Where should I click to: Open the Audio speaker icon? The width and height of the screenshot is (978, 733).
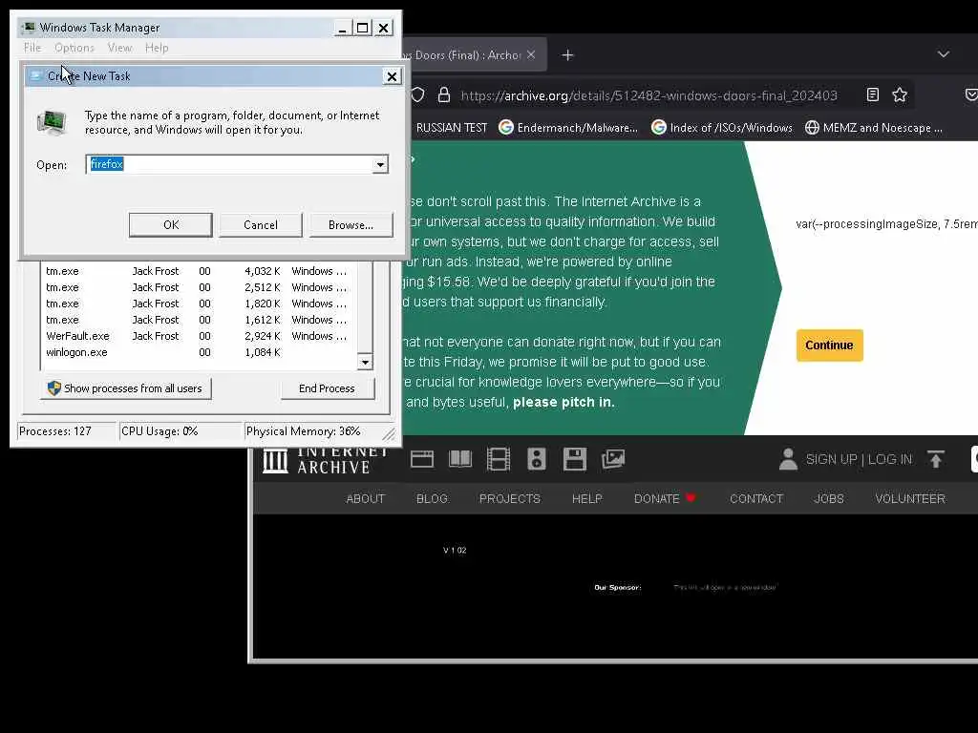tap(537, 460)
